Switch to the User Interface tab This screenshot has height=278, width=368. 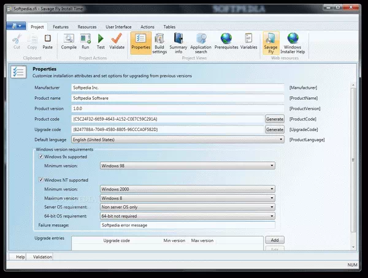(118, 27)
